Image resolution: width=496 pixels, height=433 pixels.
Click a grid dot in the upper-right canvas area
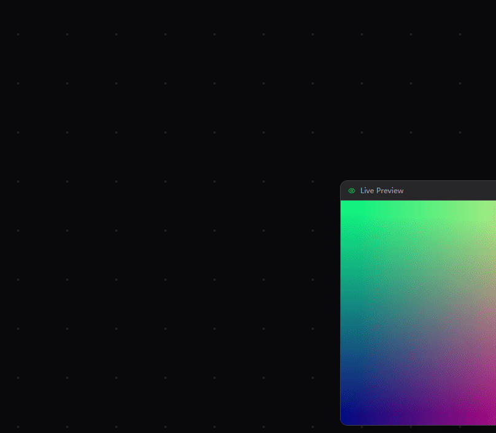[410, 83]
